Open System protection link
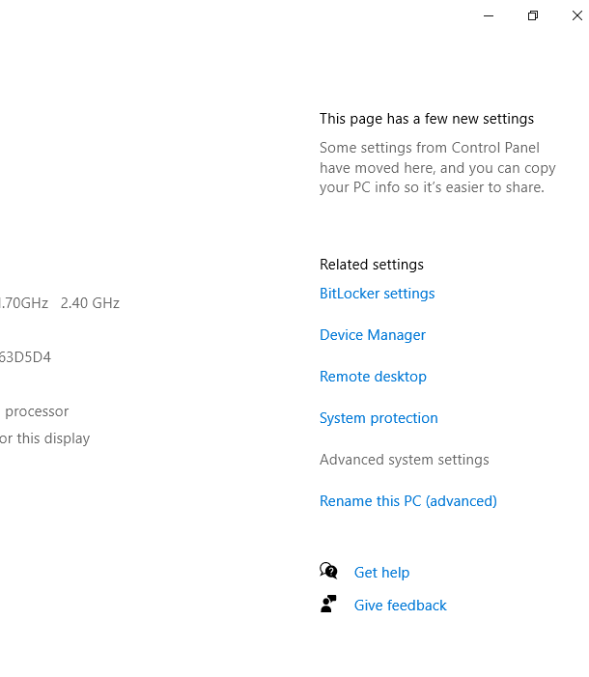This screenshot has width=589, height=677. click(x=379, y=418)
